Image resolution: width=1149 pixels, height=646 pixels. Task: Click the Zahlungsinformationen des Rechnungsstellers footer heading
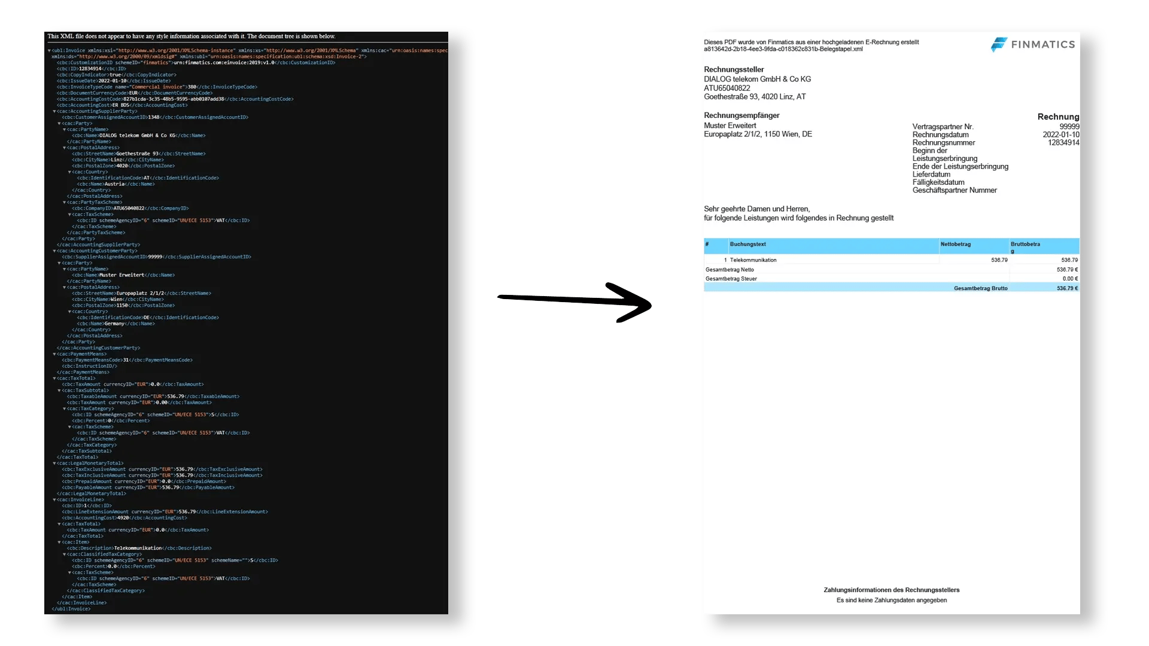892,590
